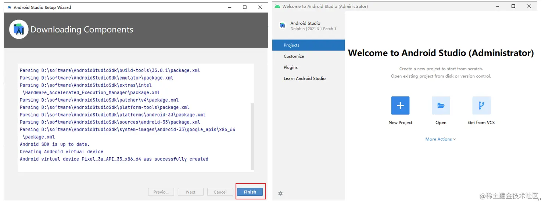The width and height of the screenshot is (545, 206).
Task: Click the sources android-33 package.xml line
Action: 110,122
